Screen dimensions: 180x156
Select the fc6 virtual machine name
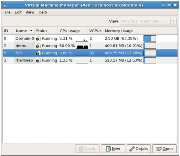19,53
